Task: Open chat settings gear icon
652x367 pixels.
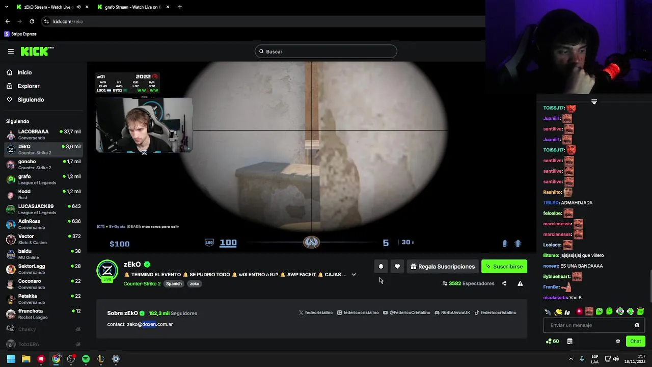Action: point(618,342)
